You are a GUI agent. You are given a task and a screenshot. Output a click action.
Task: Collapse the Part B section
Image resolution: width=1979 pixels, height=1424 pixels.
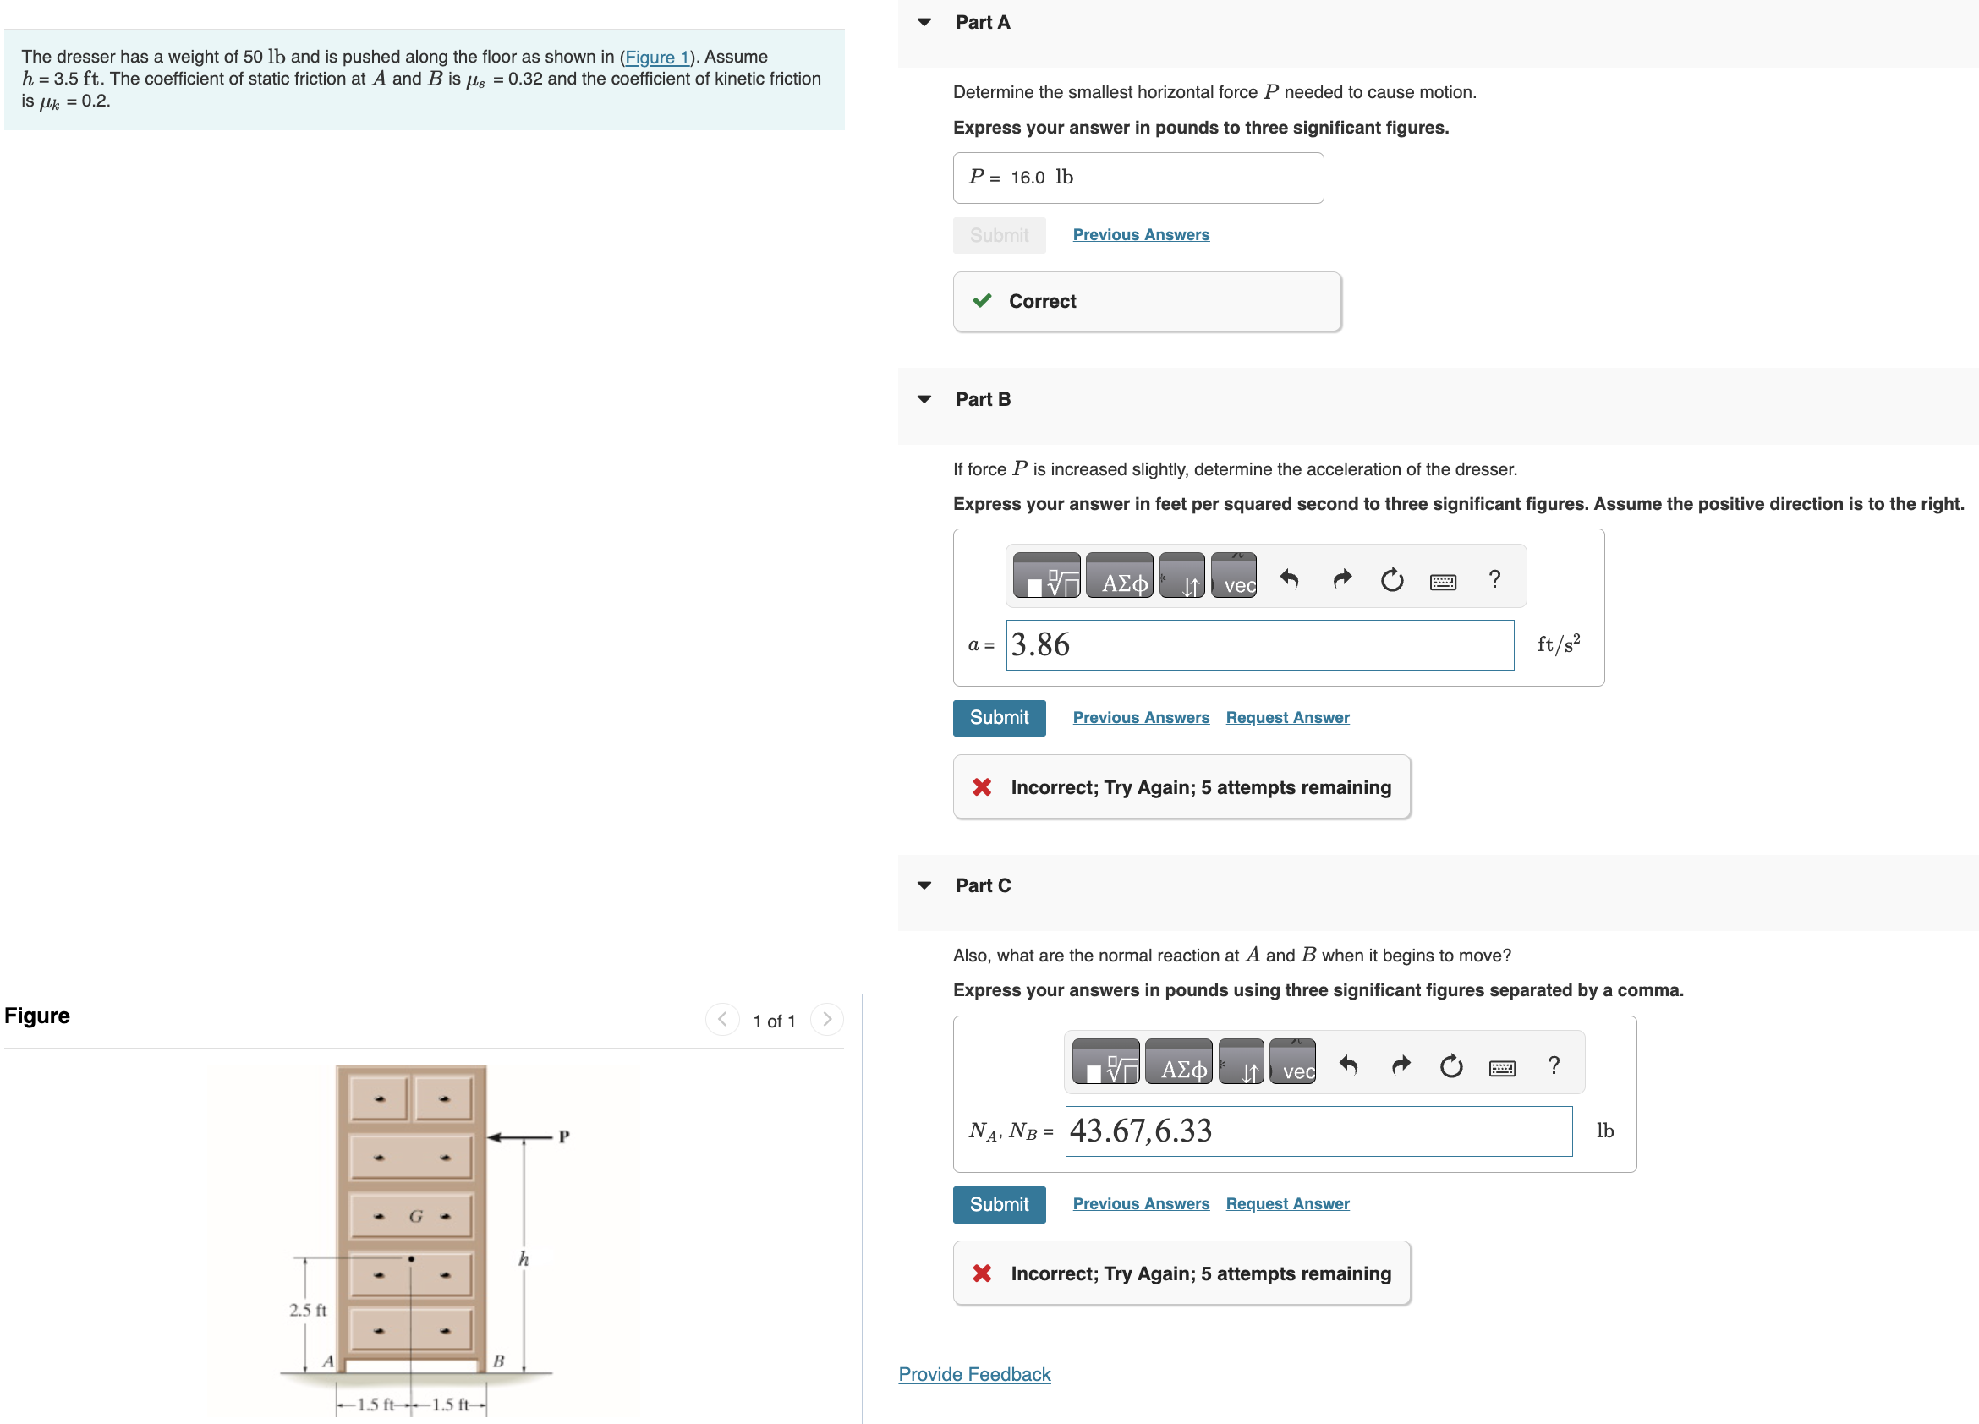(924, 400)
